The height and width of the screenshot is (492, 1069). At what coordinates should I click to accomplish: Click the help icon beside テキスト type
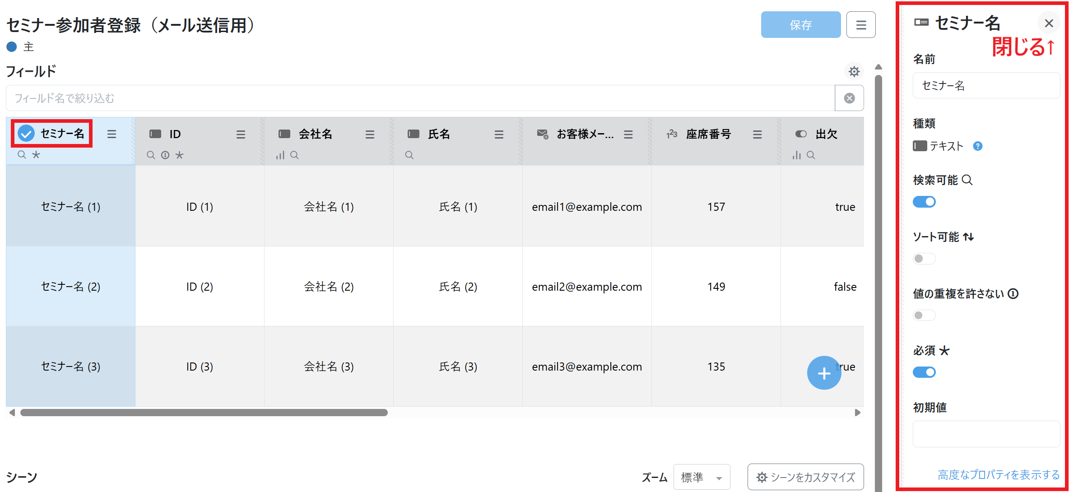click(x=978, y=146)
